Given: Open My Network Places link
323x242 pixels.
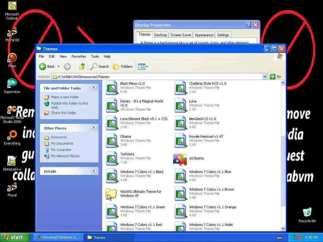Looking at the screenshot, I should 65,156.
